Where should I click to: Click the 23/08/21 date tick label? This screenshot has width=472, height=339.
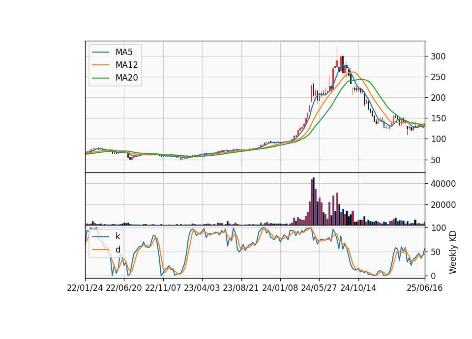(x=241, y=288)
